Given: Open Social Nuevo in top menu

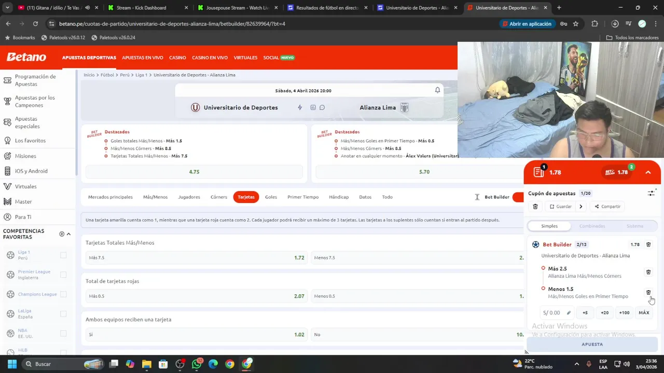Looking at the screenshot, I should point(279,58).
